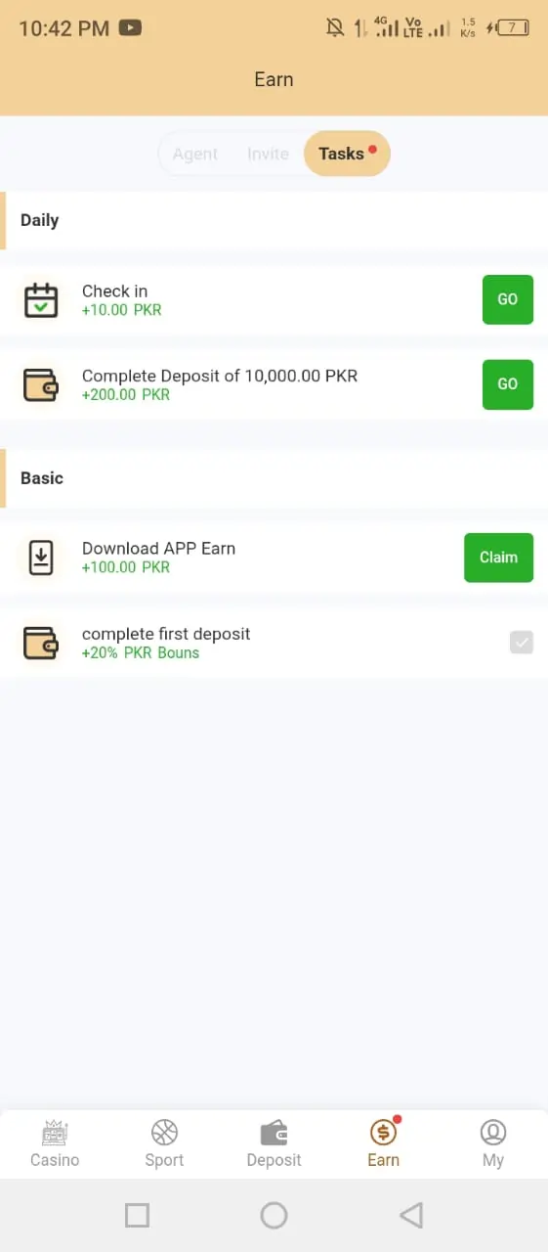Tap wallet icon for 10,000.00 PKR deposit task
548x1252 pixels.
pos(41,384)
